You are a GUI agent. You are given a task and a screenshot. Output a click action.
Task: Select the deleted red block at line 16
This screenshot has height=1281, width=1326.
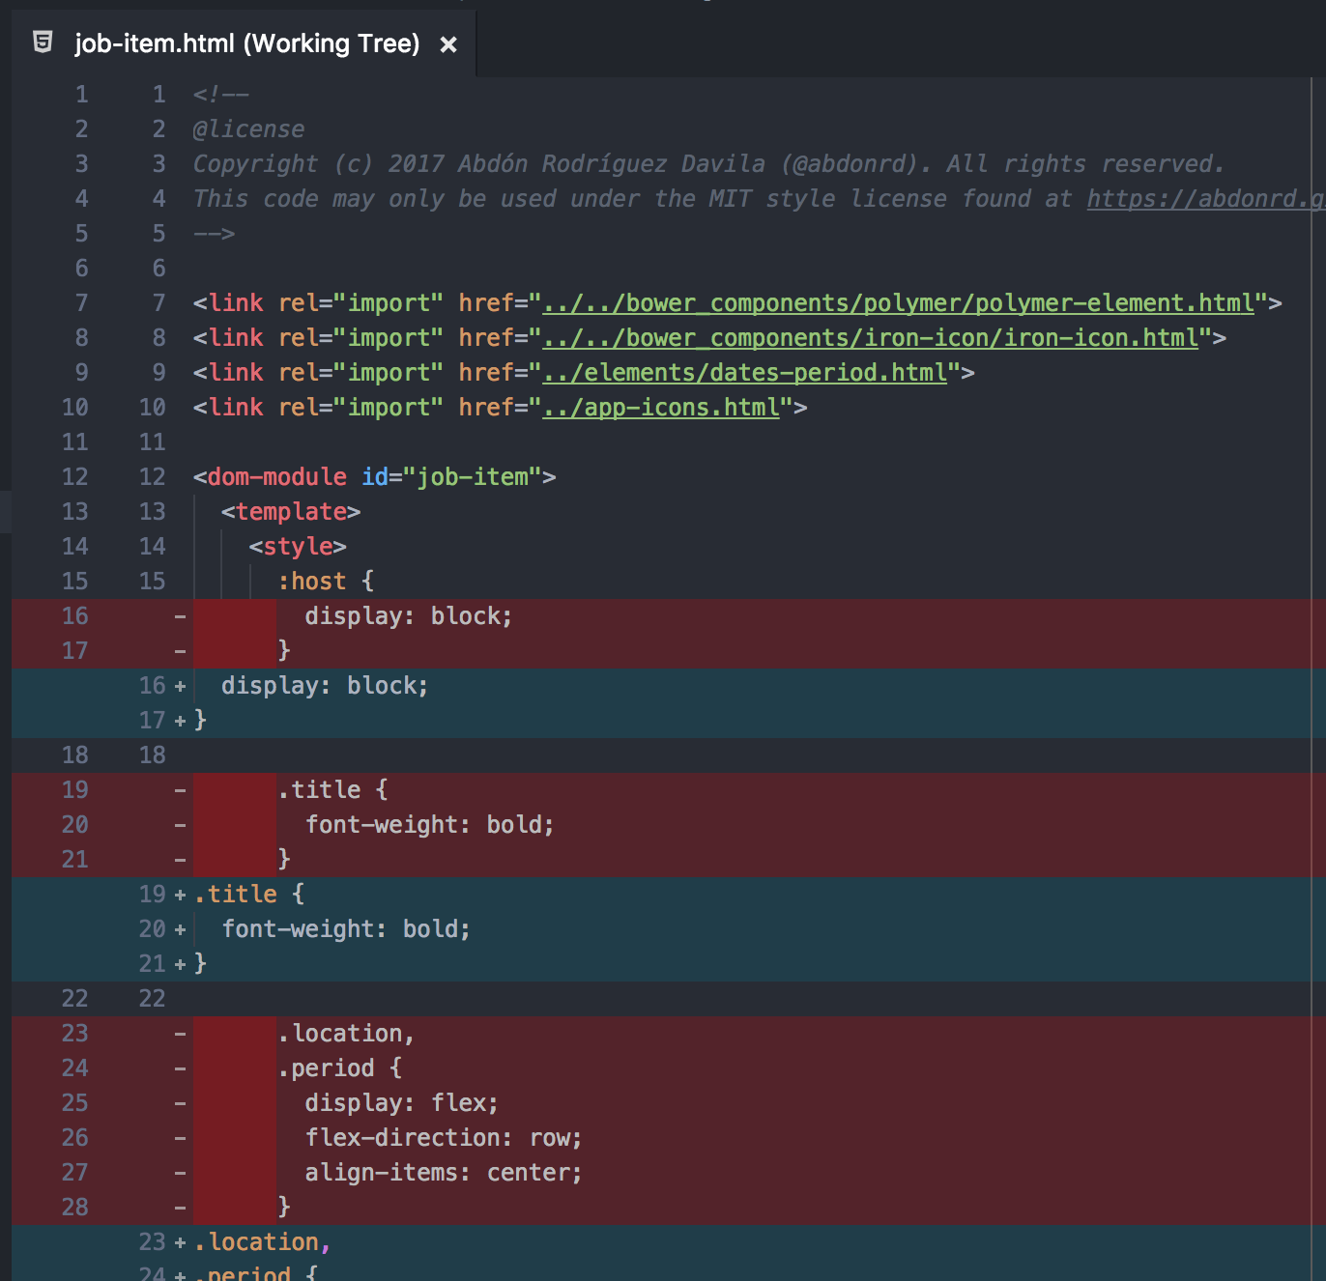click(x=406, y=615)
